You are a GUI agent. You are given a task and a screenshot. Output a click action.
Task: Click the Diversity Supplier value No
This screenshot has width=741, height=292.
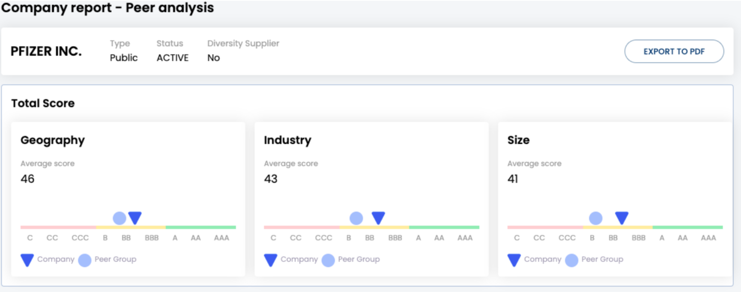tap(213, 58)
